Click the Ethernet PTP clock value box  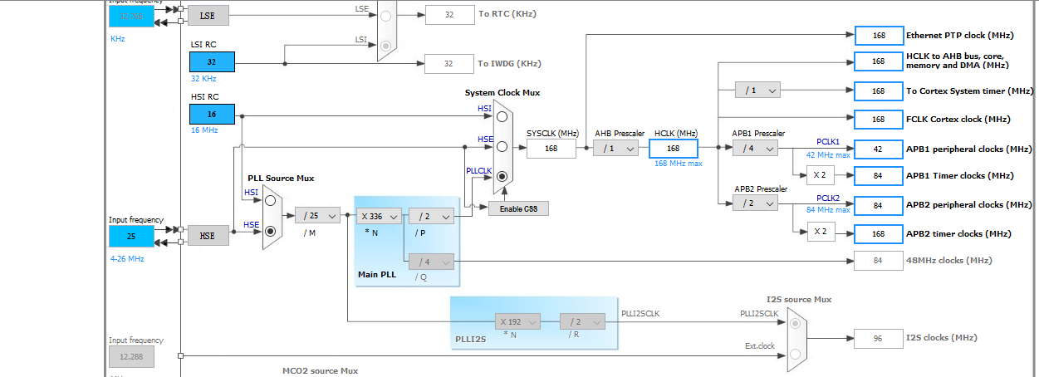879,36
